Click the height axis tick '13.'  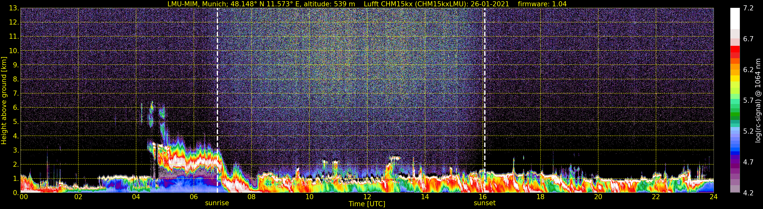pos(14,8)
